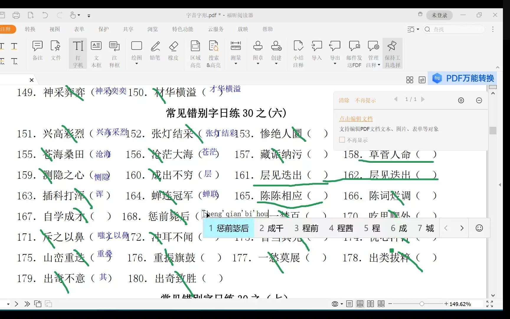
Task: Expand the 创建 create stamp dropdown
Action: click(x=276, y=64)
